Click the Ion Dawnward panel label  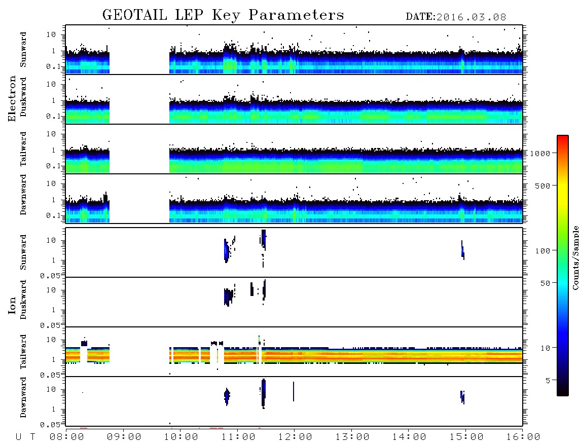click(23, 397)
